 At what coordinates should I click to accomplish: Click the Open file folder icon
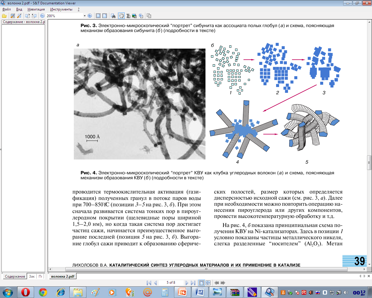click(4, 16)
